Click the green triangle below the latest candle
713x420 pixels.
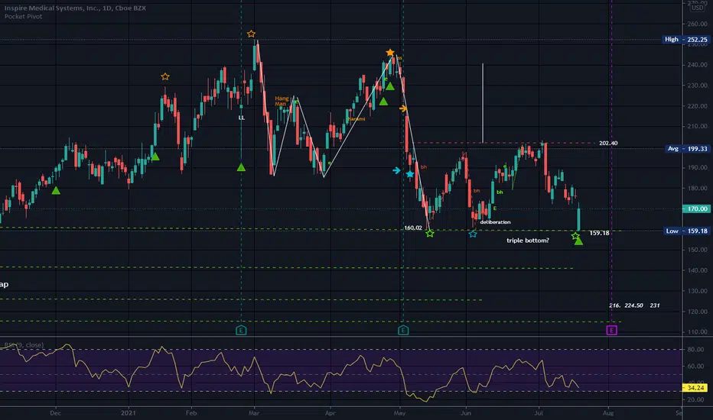[x=578, y=241]
